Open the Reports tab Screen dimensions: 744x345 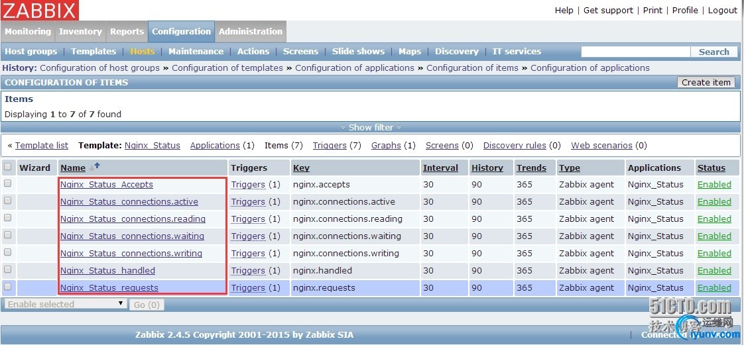[x=127, y=31]
